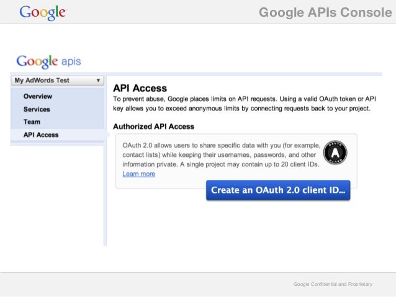Follow the Learn more link
The width and height of the screenshot is (396, 297).
tap(138, 174)
